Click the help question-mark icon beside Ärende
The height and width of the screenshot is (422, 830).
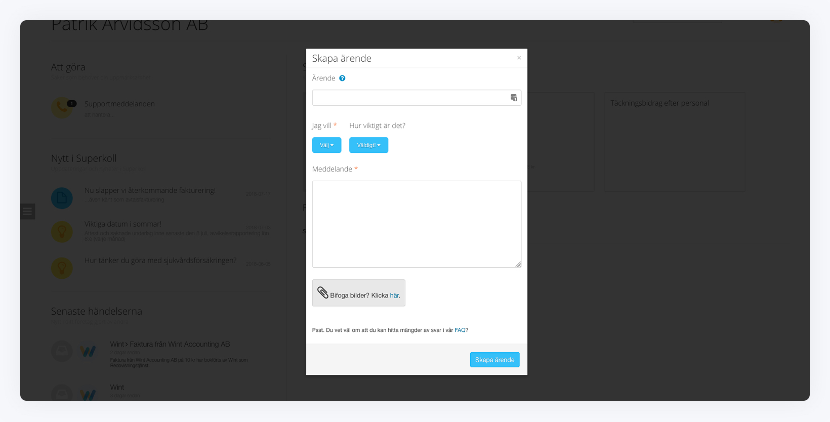(x=342, y=78)
